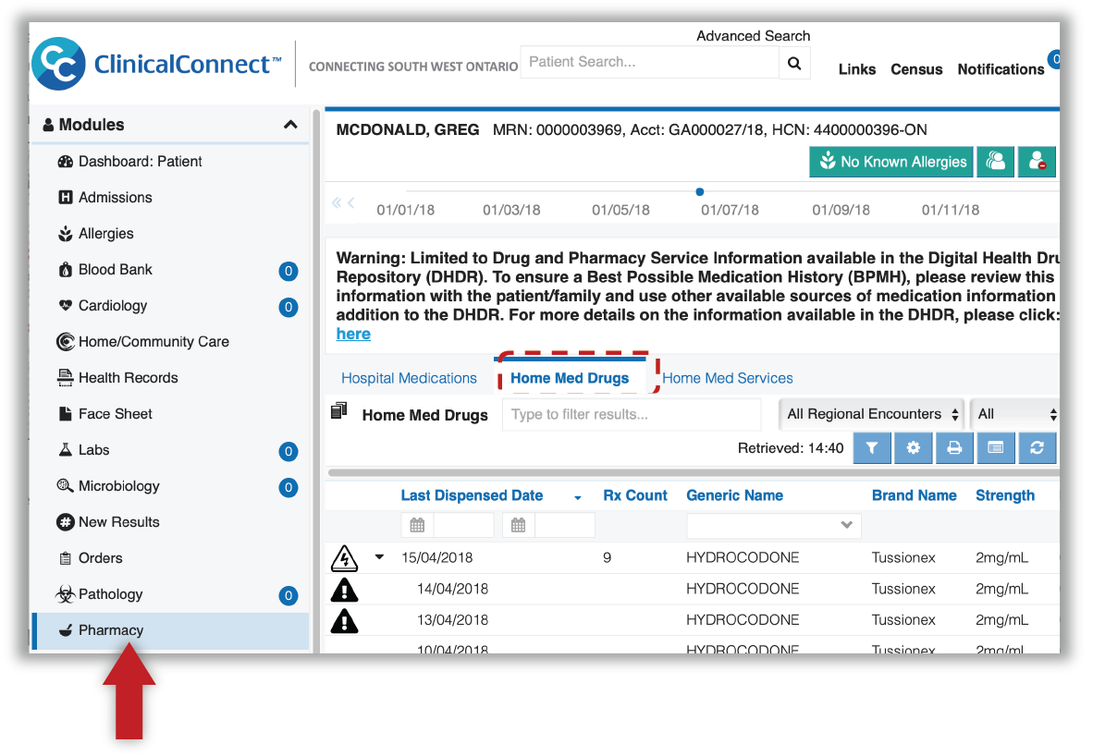Image resolution: width=1093 pixels, height=756 pixels.
Task: Click the alert triangle on the 14/04/2018 row
Action: (x=344, y=589)
